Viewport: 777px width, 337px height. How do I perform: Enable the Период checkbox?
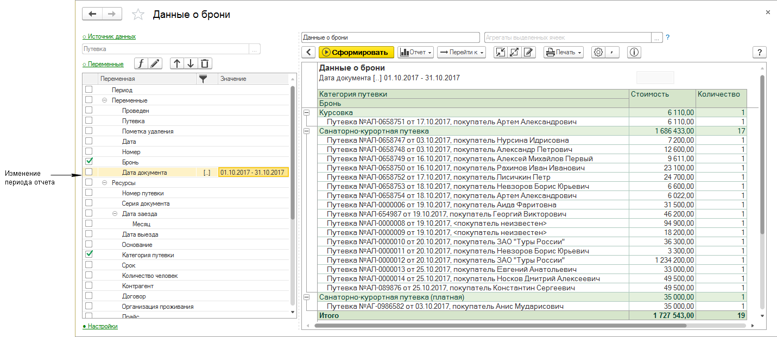(89, 90)
